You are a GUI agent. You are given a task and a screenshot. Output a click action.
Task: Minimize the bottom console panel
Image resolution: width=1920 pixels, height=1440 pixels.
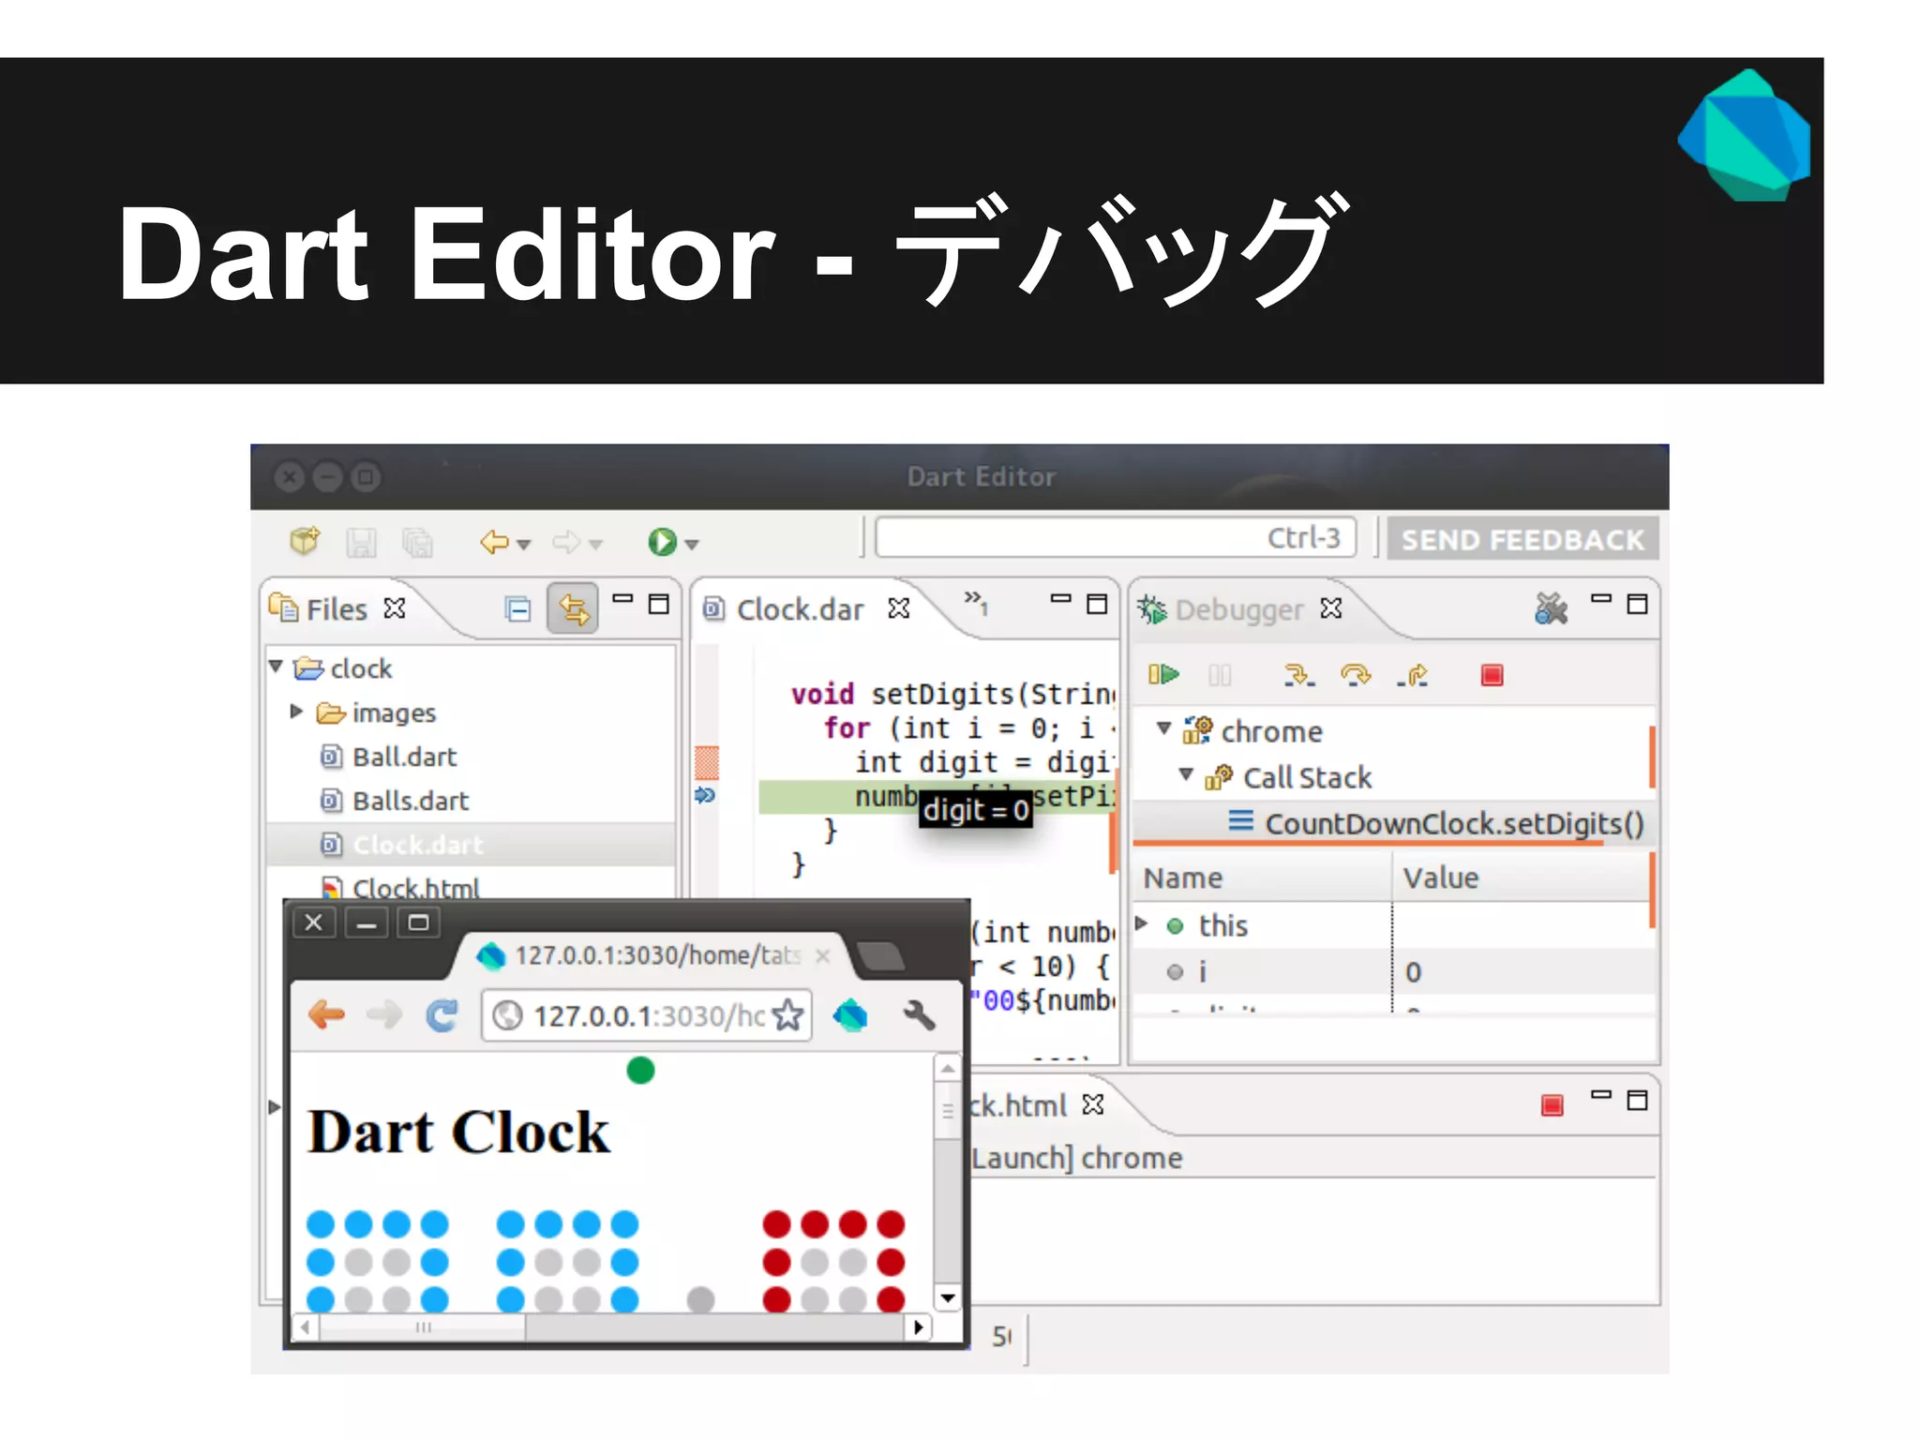1601,1094
